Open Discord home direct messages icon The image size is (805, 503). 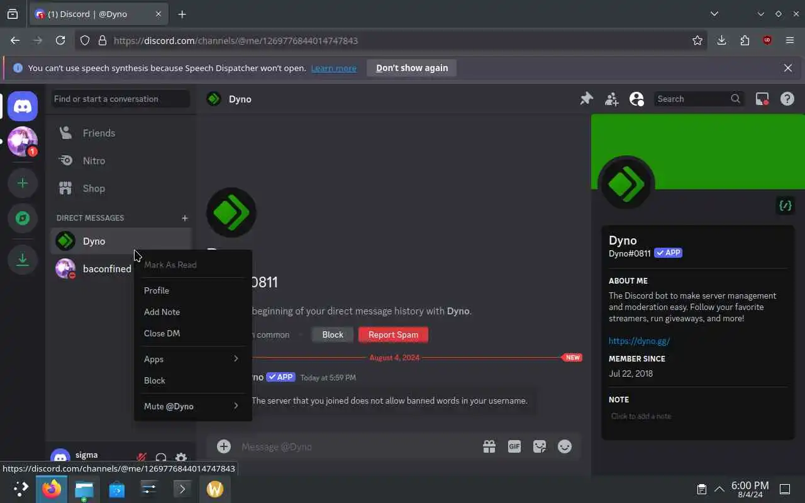[23, 106]
